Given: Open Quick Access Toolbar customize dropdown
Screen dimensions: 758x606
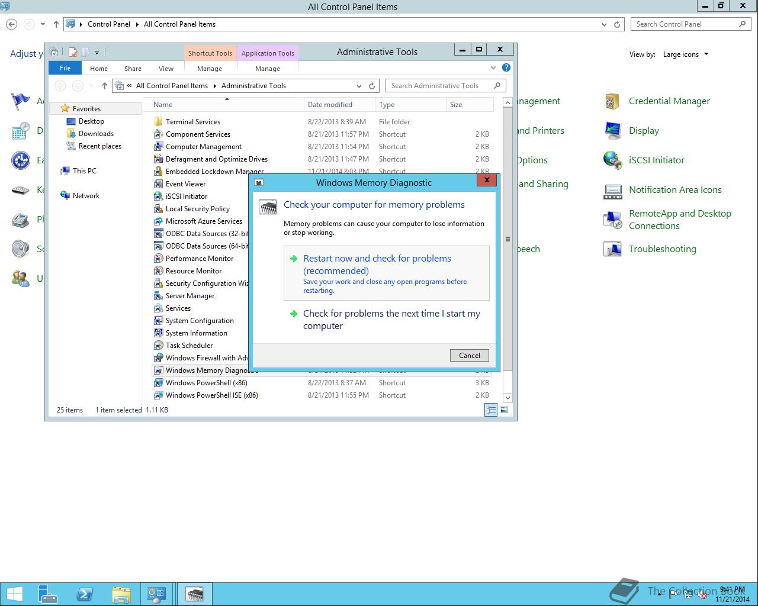Looking at the screenshot, I should (97, 52).
